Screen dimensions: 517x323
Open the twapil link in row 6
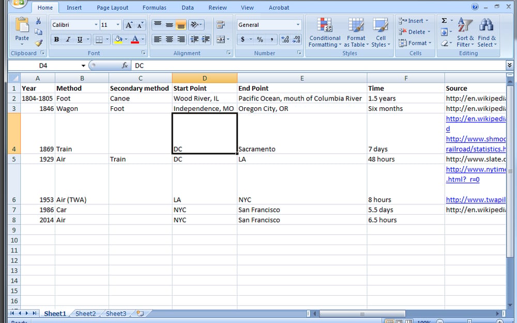point(476,200)
